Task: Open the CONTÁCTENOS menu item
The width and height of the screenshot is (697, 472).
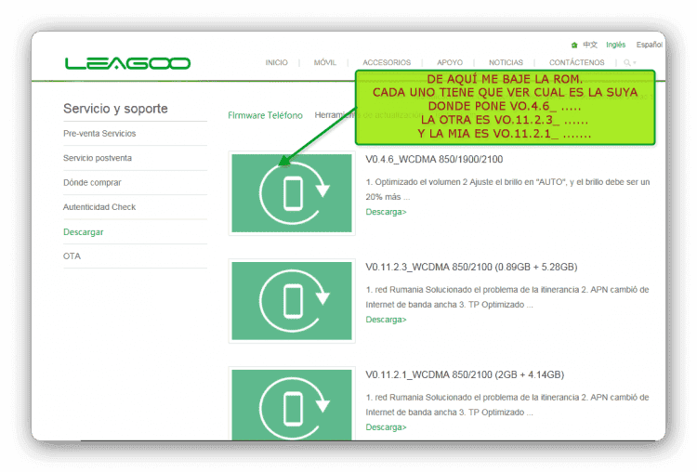Action: click(x=576, y=62)
